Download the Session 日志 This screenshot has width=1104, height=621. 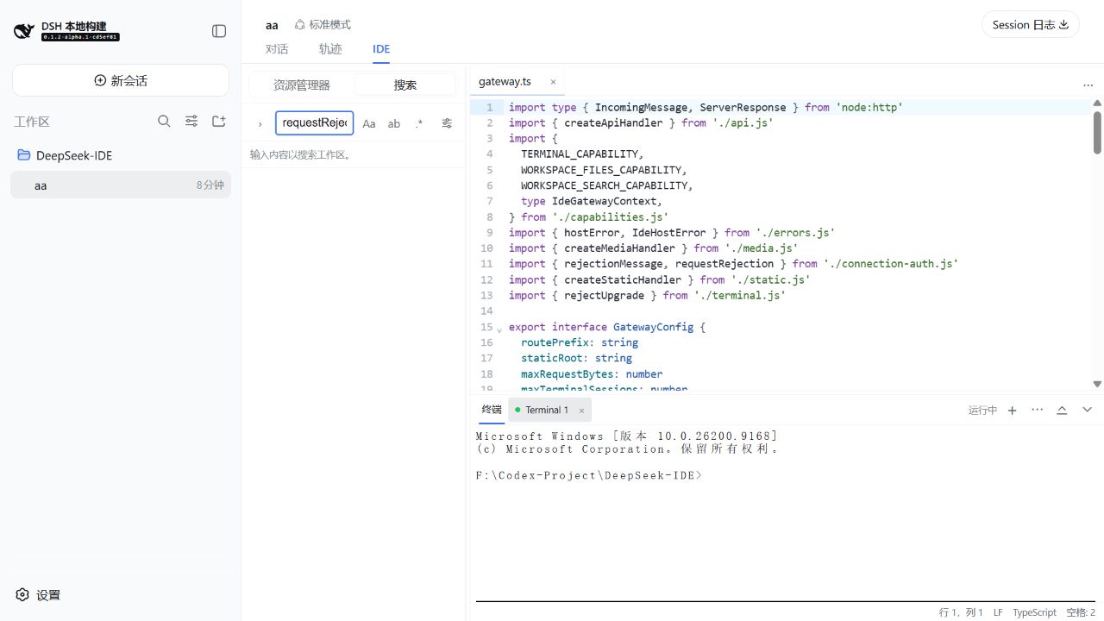(1031, 24)
